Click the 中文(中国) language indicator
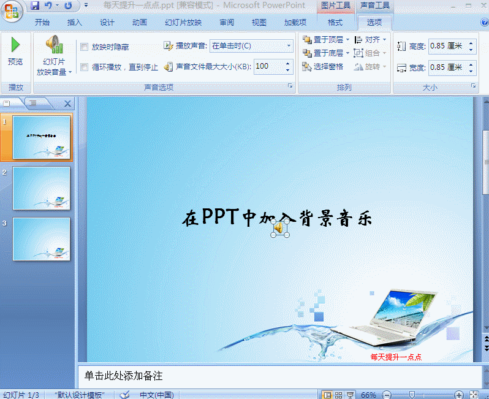 tap(157, 395)
